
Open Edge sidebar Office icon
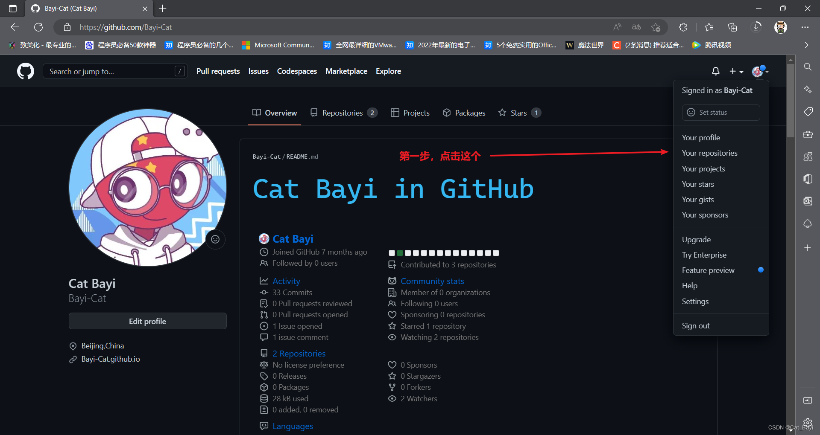pyautogui.click(x=808, y=179)
